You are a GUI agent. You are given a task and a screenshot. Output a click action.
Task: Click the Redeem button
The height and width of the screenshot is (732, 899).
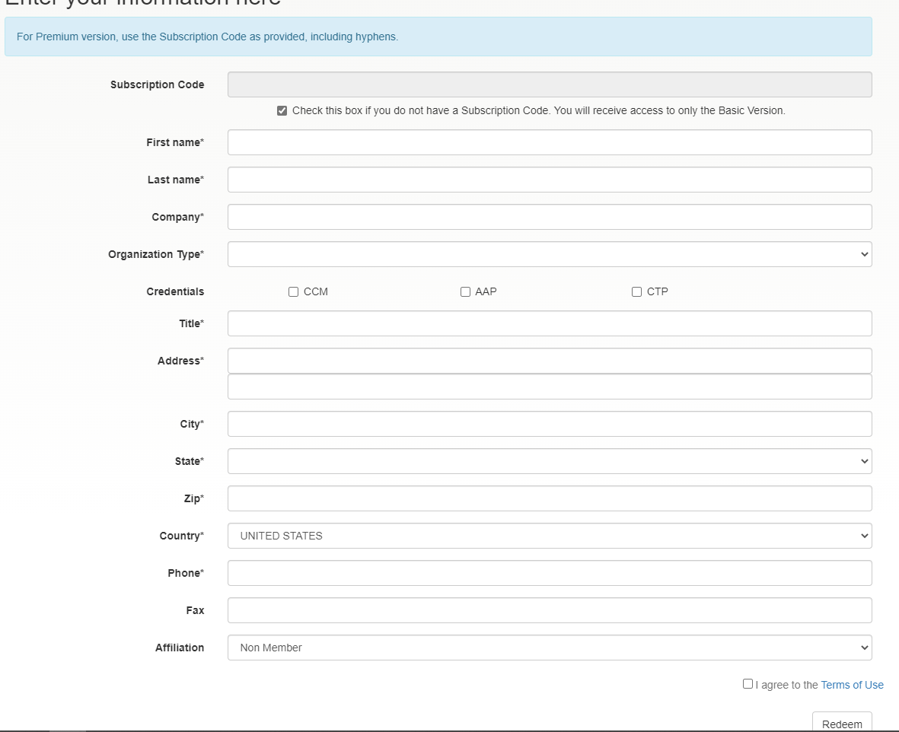point(842,724)
